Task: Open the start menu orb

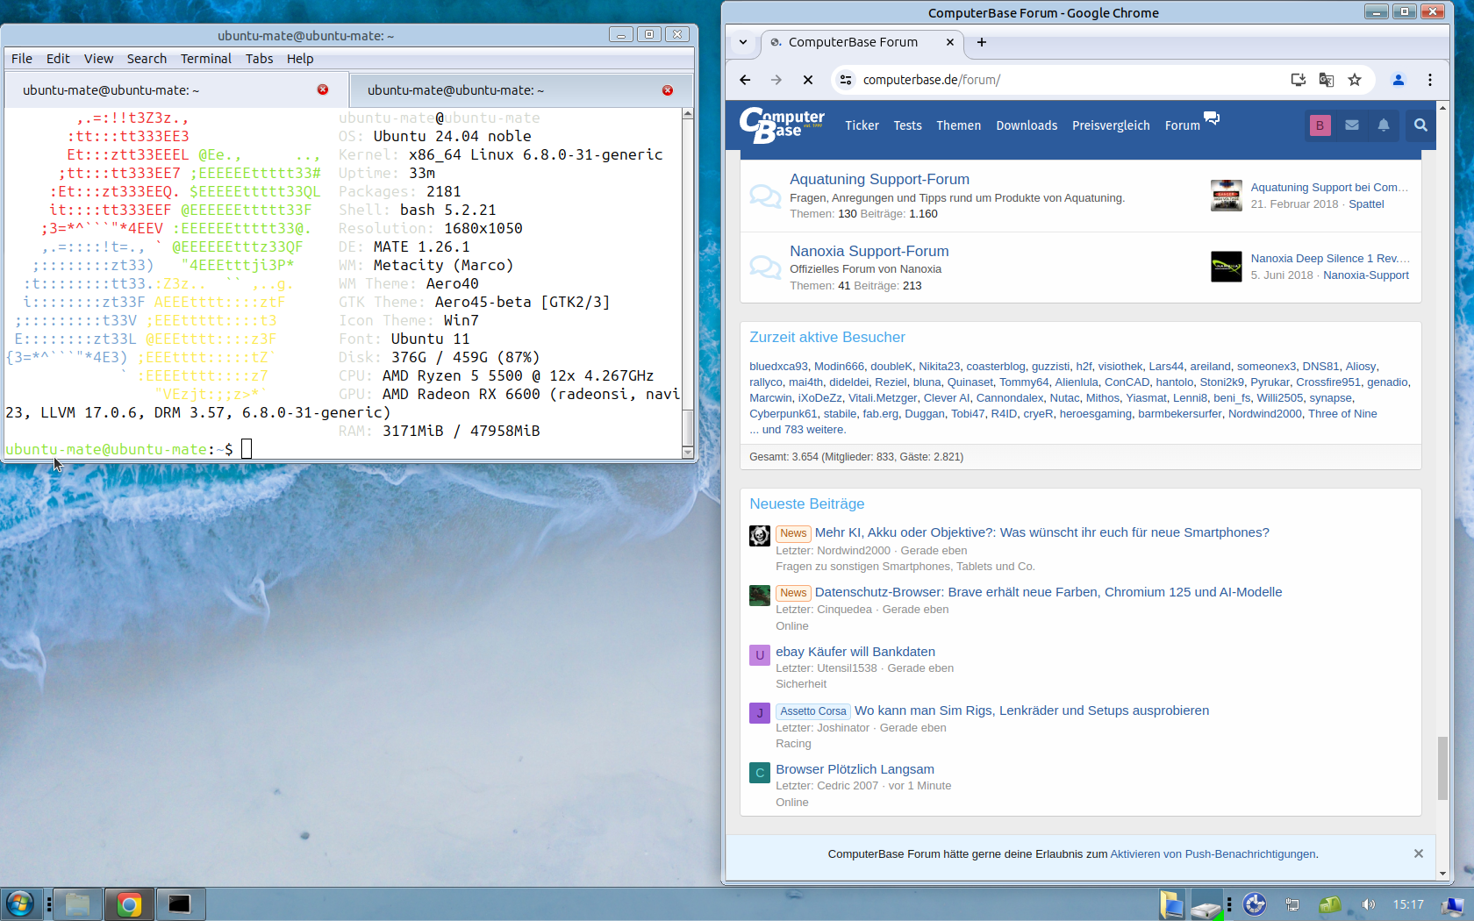Action: 19,903
